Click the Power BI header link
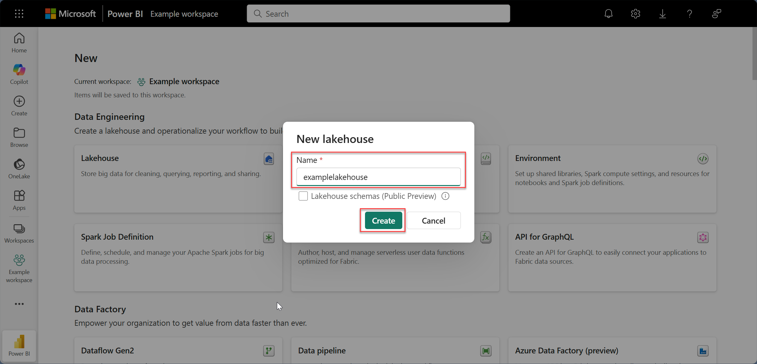Viewport: 757px width, 364px height. pyautogui.click(x=125, y=14)
